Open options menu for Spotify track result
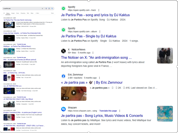The width and height of the screenshot is (178, 133). (x=99, y=10)
